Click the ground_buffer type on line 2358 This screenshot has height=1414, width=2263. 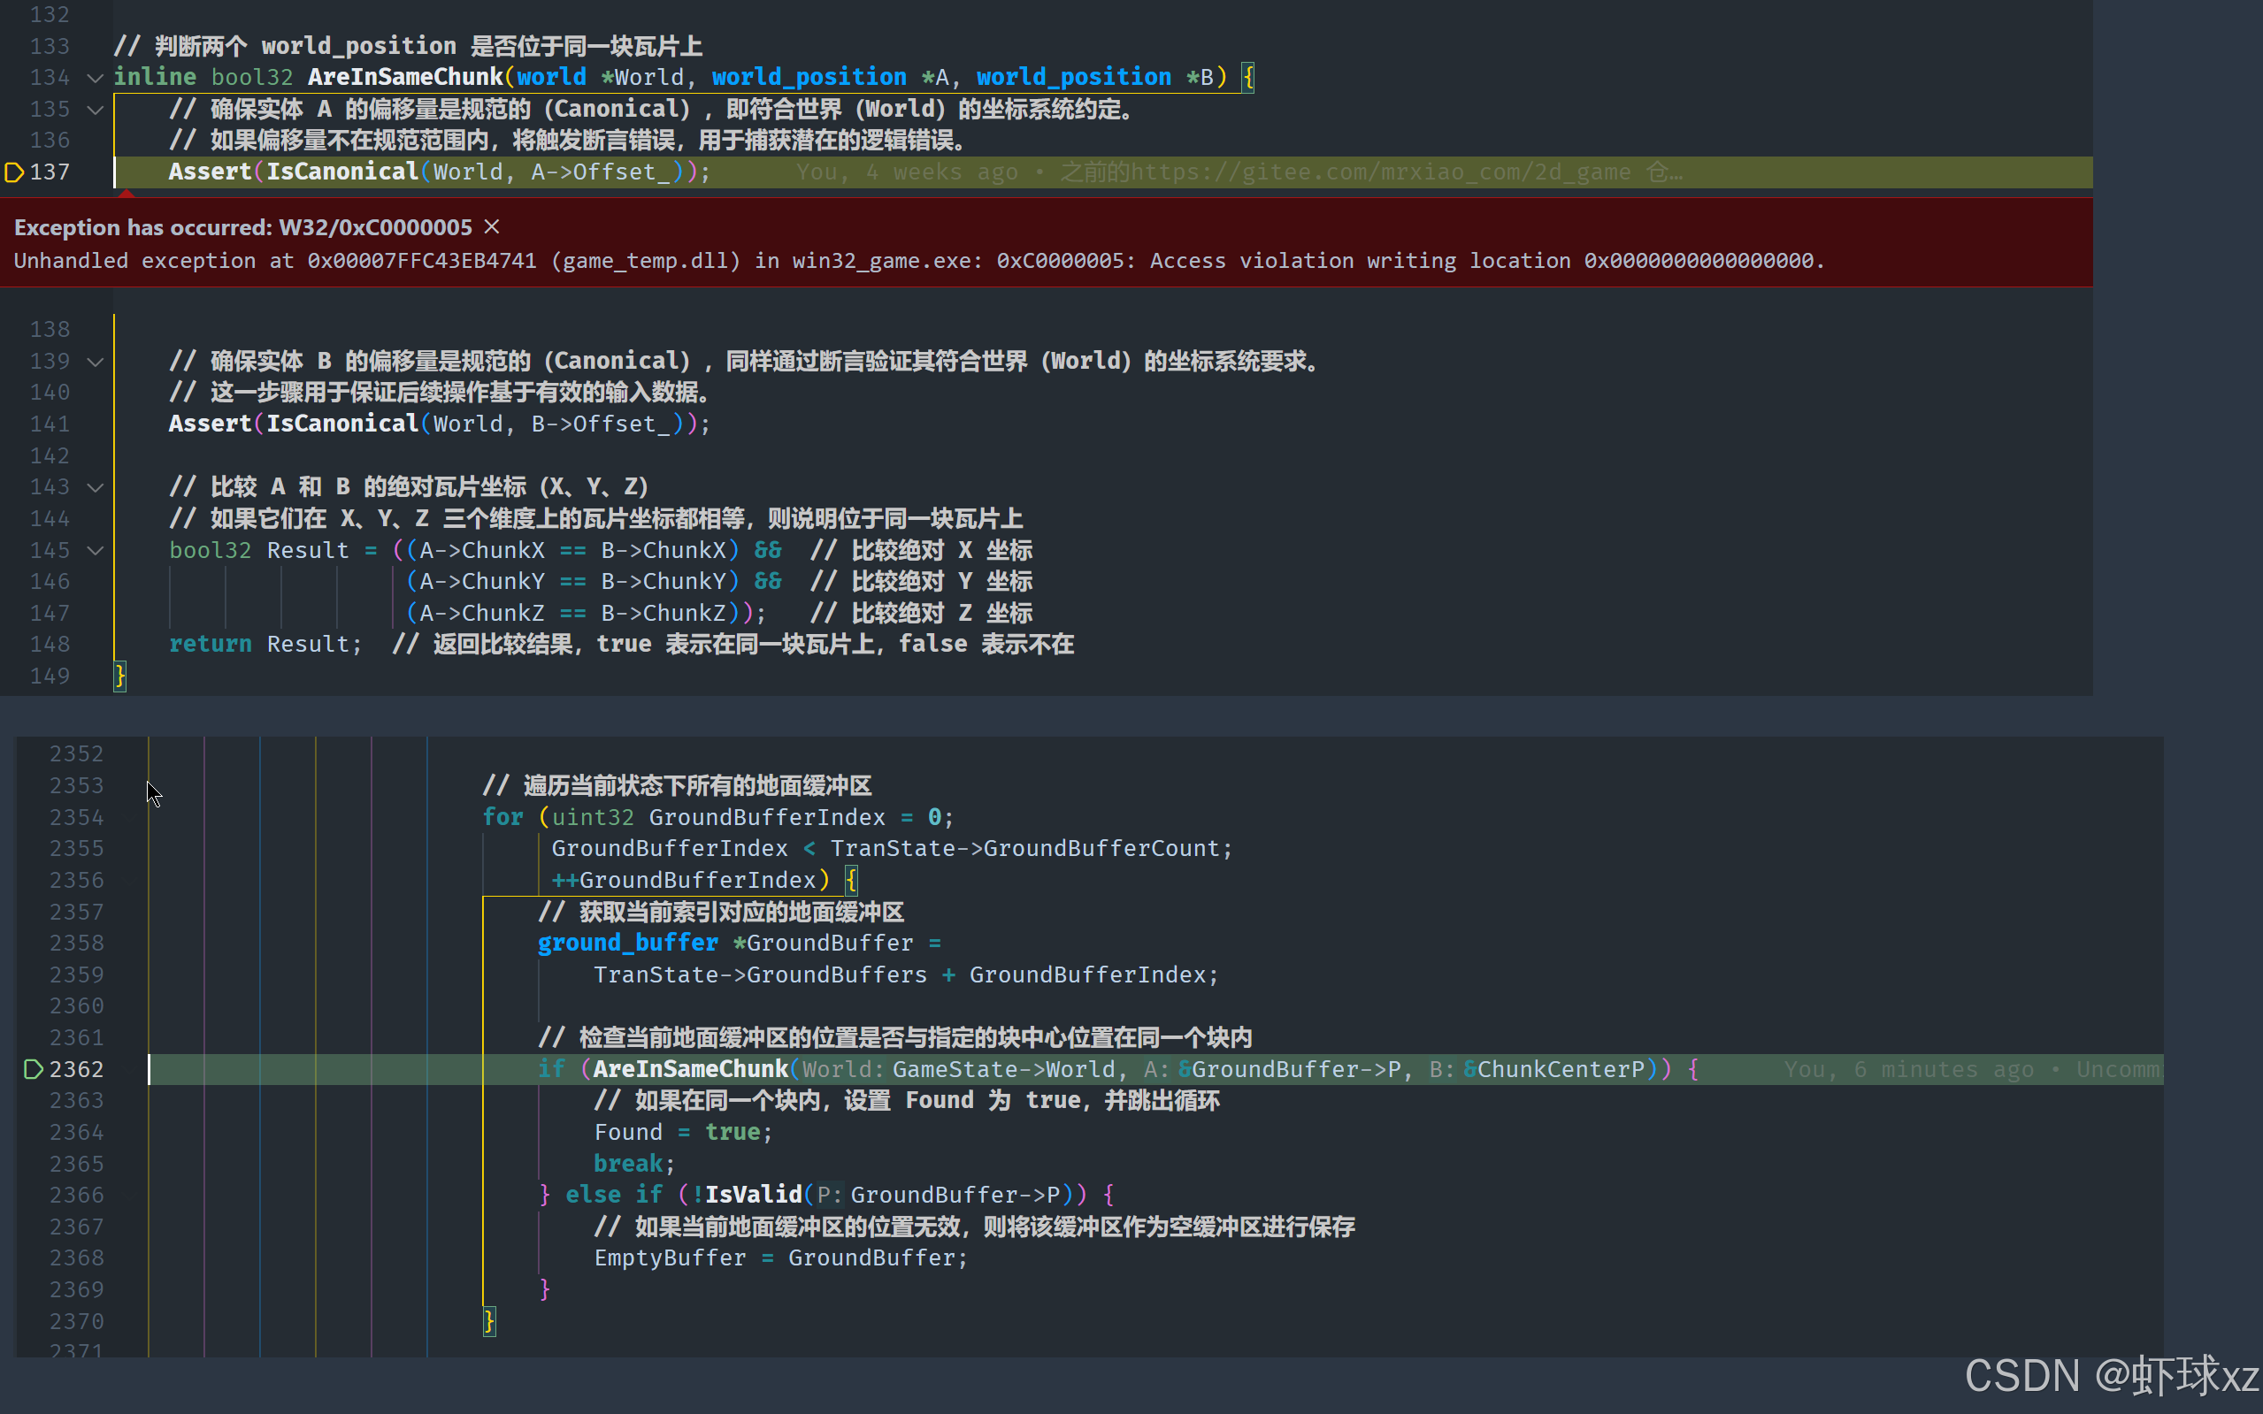[x=628, y=943]
